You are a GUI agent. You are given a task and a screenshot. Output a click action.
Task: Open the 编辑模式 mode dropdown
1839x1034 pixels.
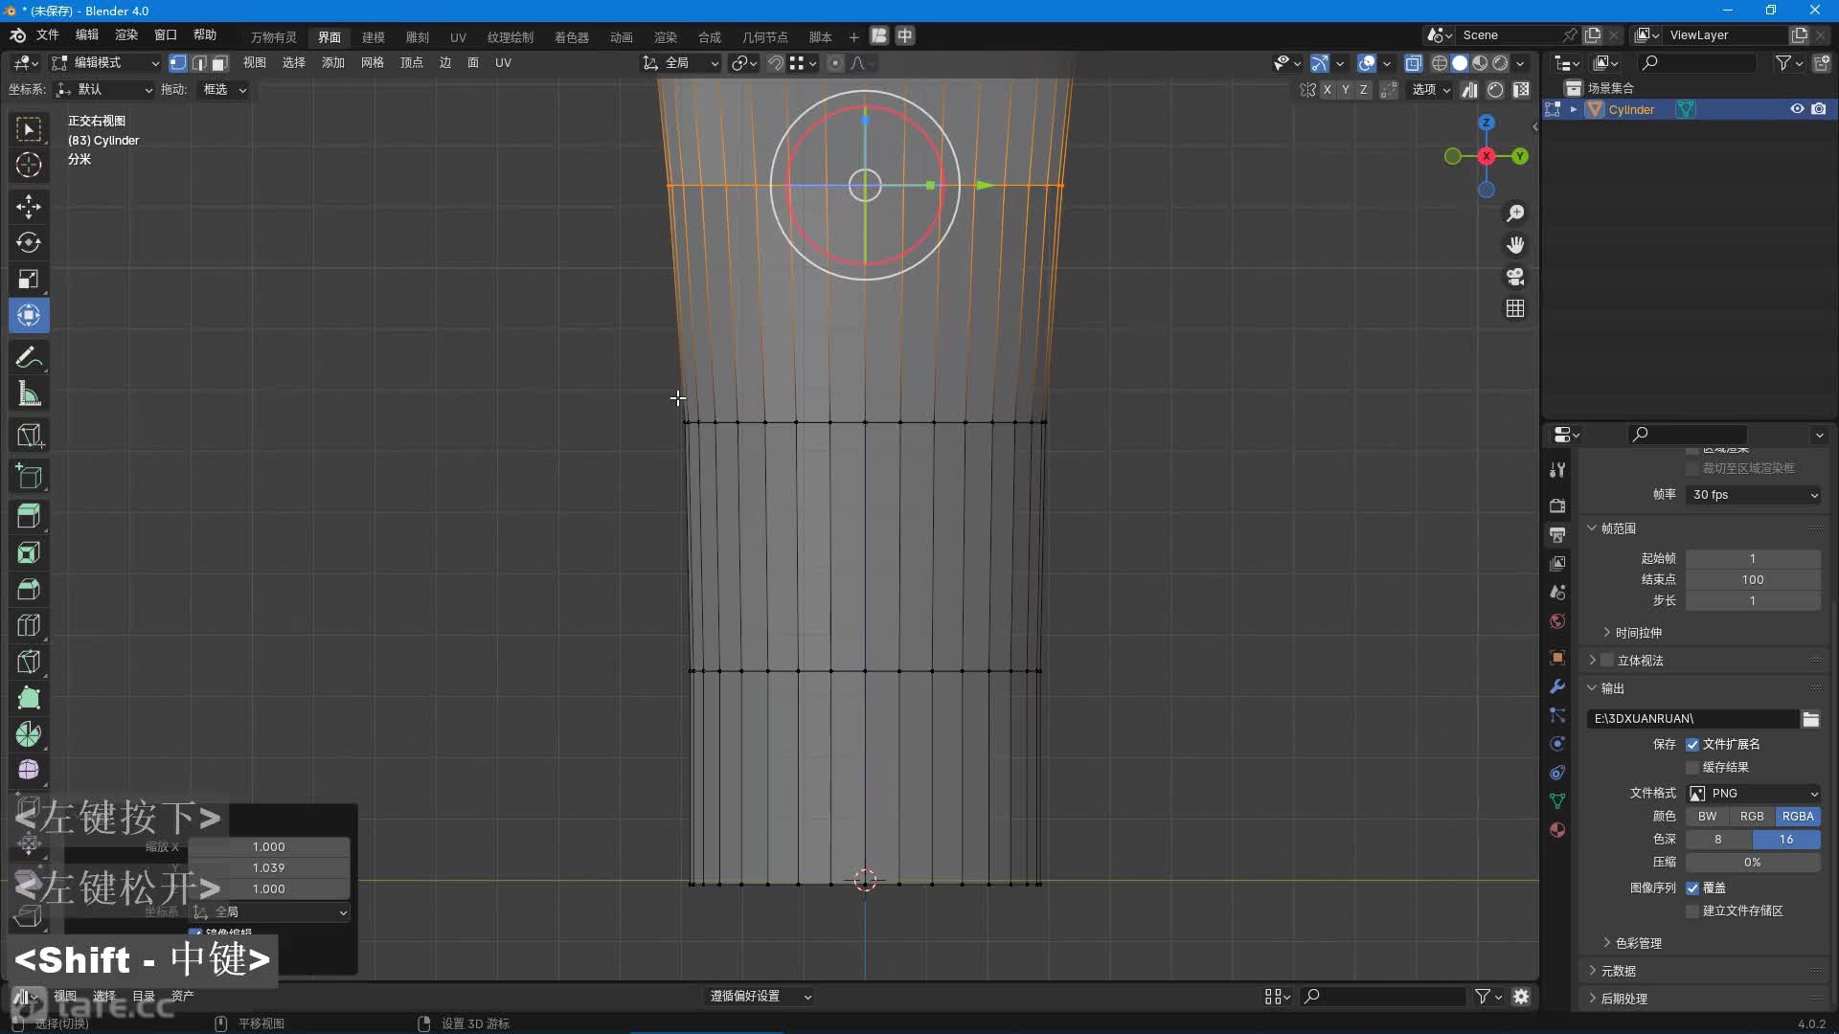(x=105, y=63)
